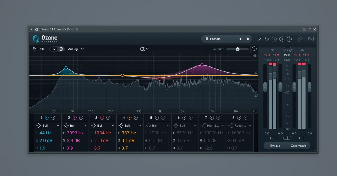Click the title bar gear icon
337x176 pixels.
[37, 29]
